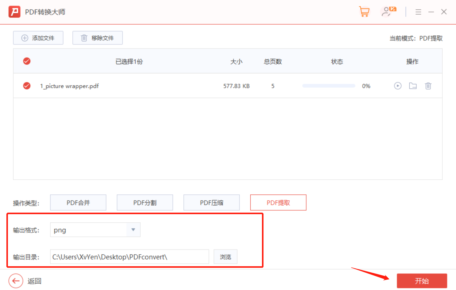Screen dimensions: 456x290
Task: Open output folder icon for 1_picture wrapper.pdf
Action: pyautogui.click(x=413, y=86)
